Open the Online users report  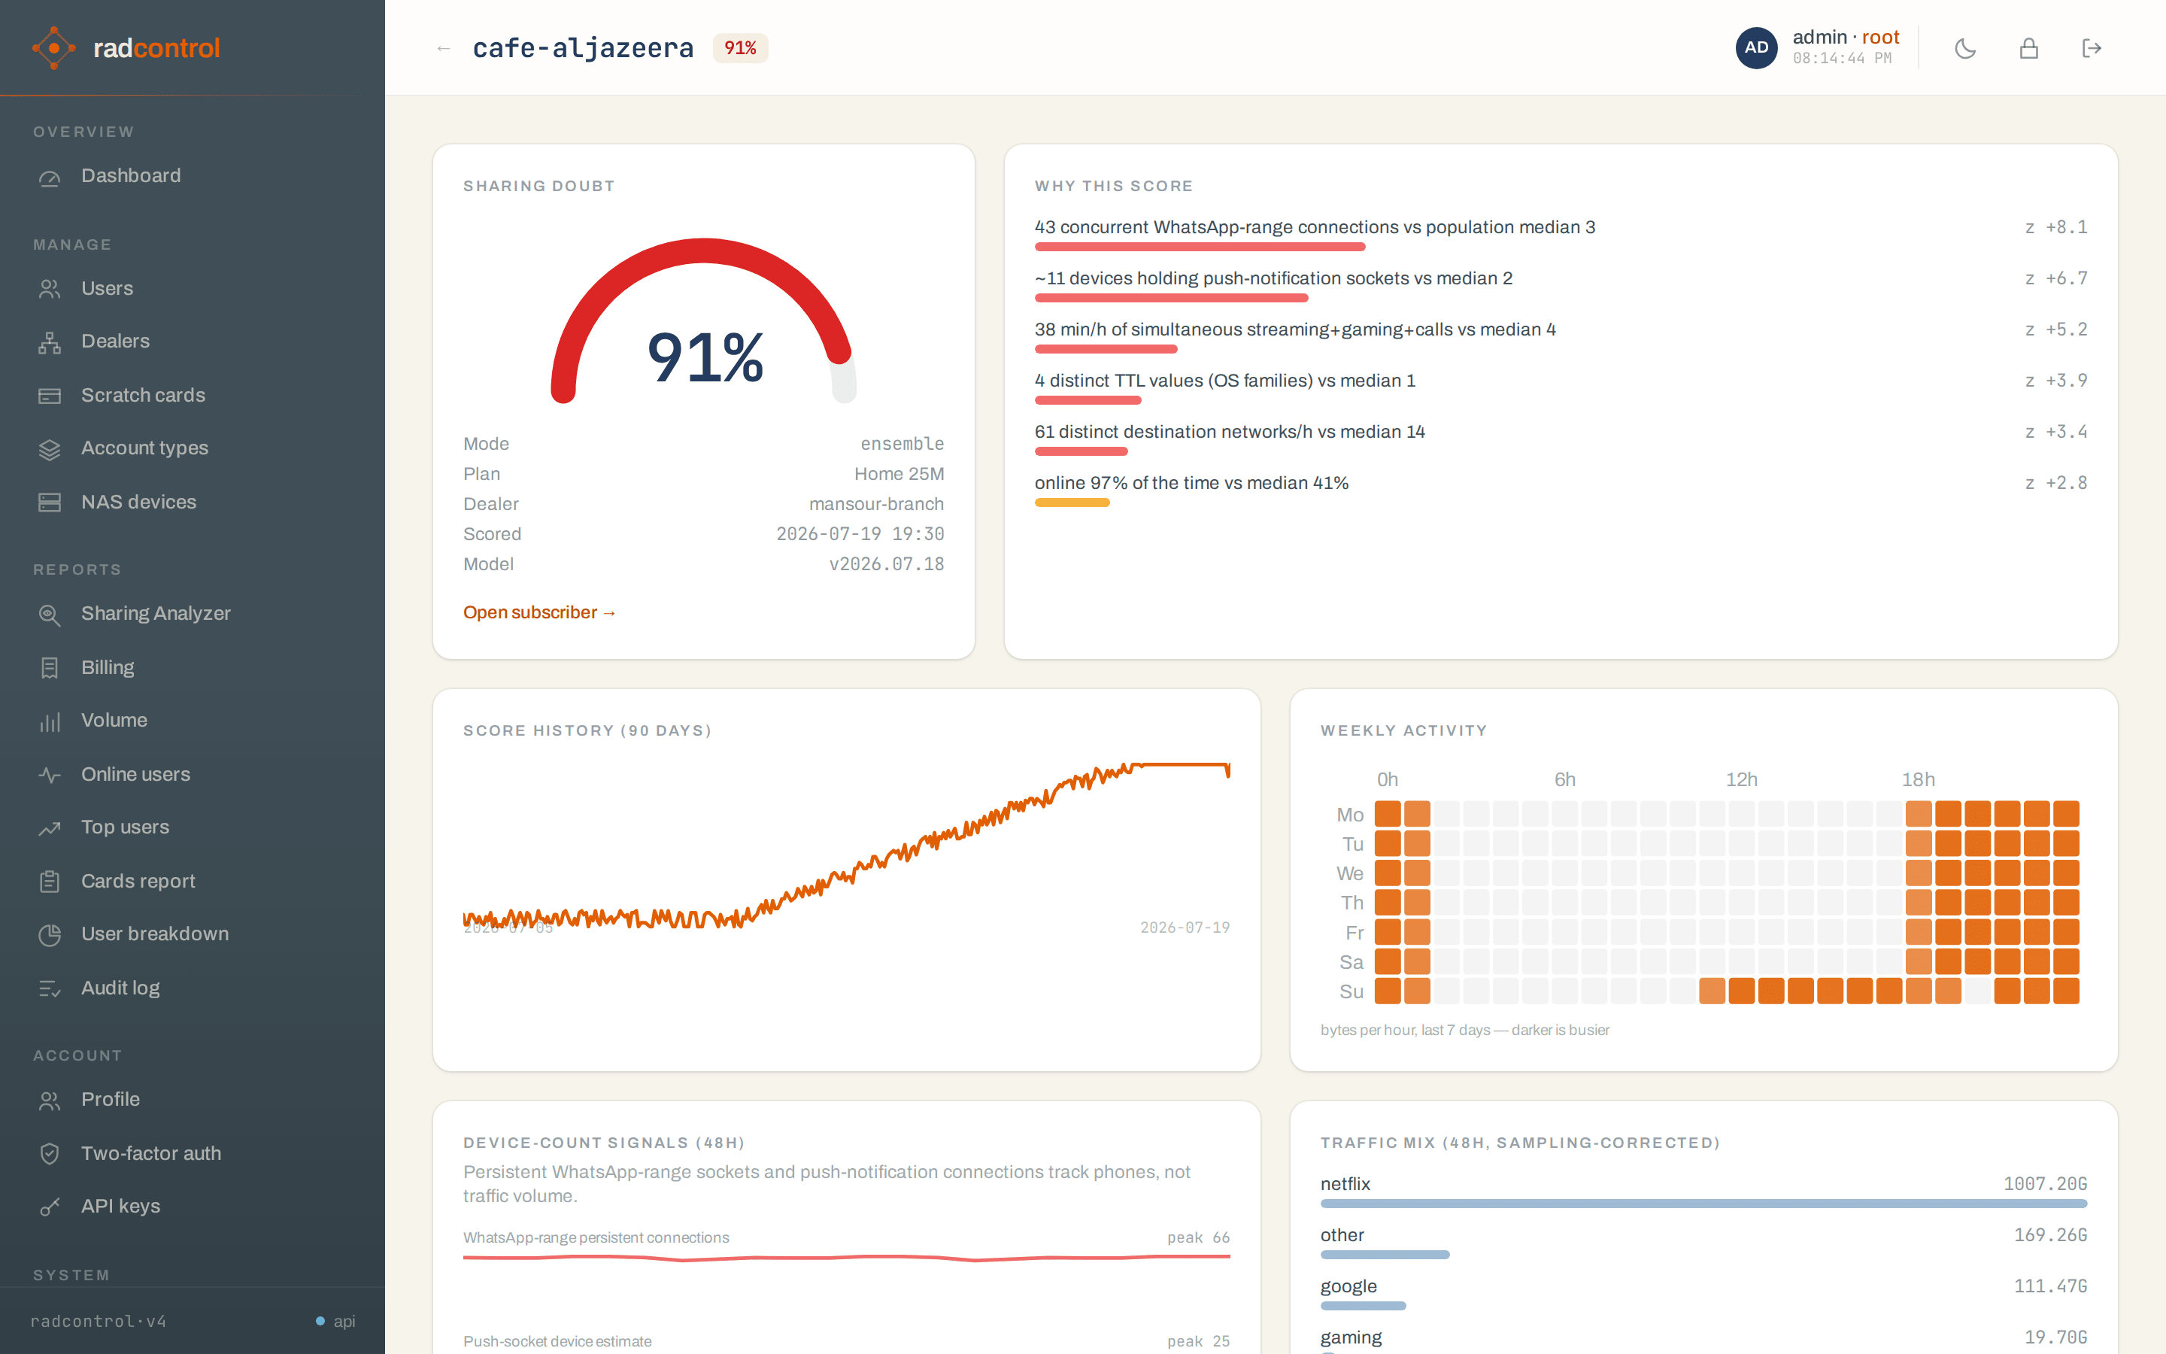pyautogui.click(x=192, y=775)
